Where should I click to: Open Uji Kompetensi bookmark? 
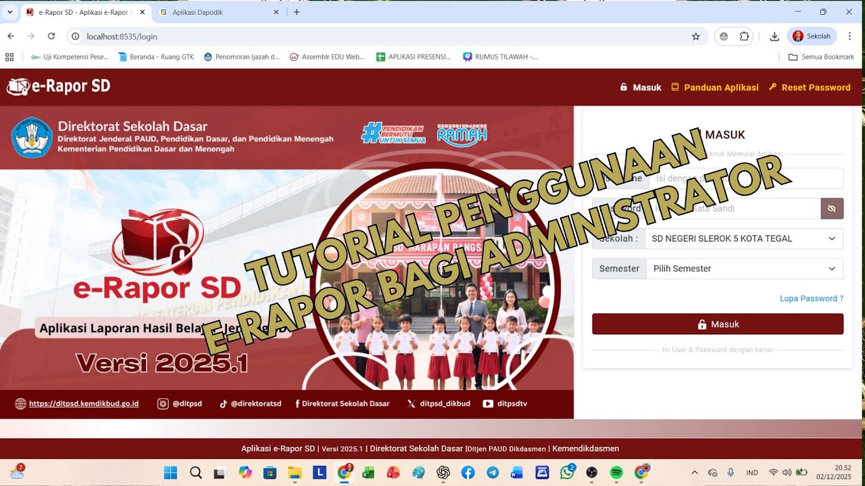70,57
